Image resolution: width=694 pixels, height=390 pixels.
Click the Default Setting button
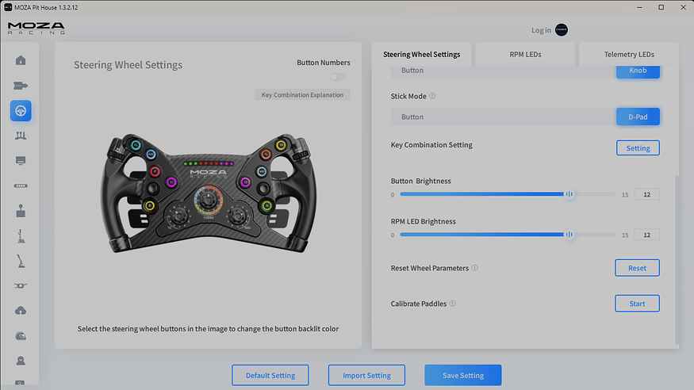coord(270,375)
